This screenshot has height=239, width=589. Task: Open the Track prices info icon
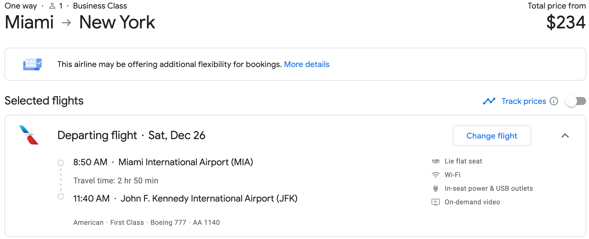coord(554,101)
